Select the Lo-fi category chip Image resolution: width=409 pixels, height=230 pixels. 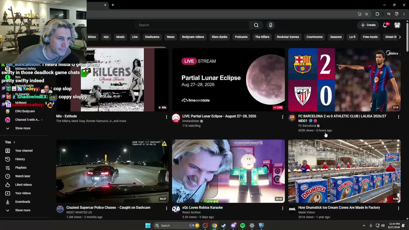(x=352, y=37)
